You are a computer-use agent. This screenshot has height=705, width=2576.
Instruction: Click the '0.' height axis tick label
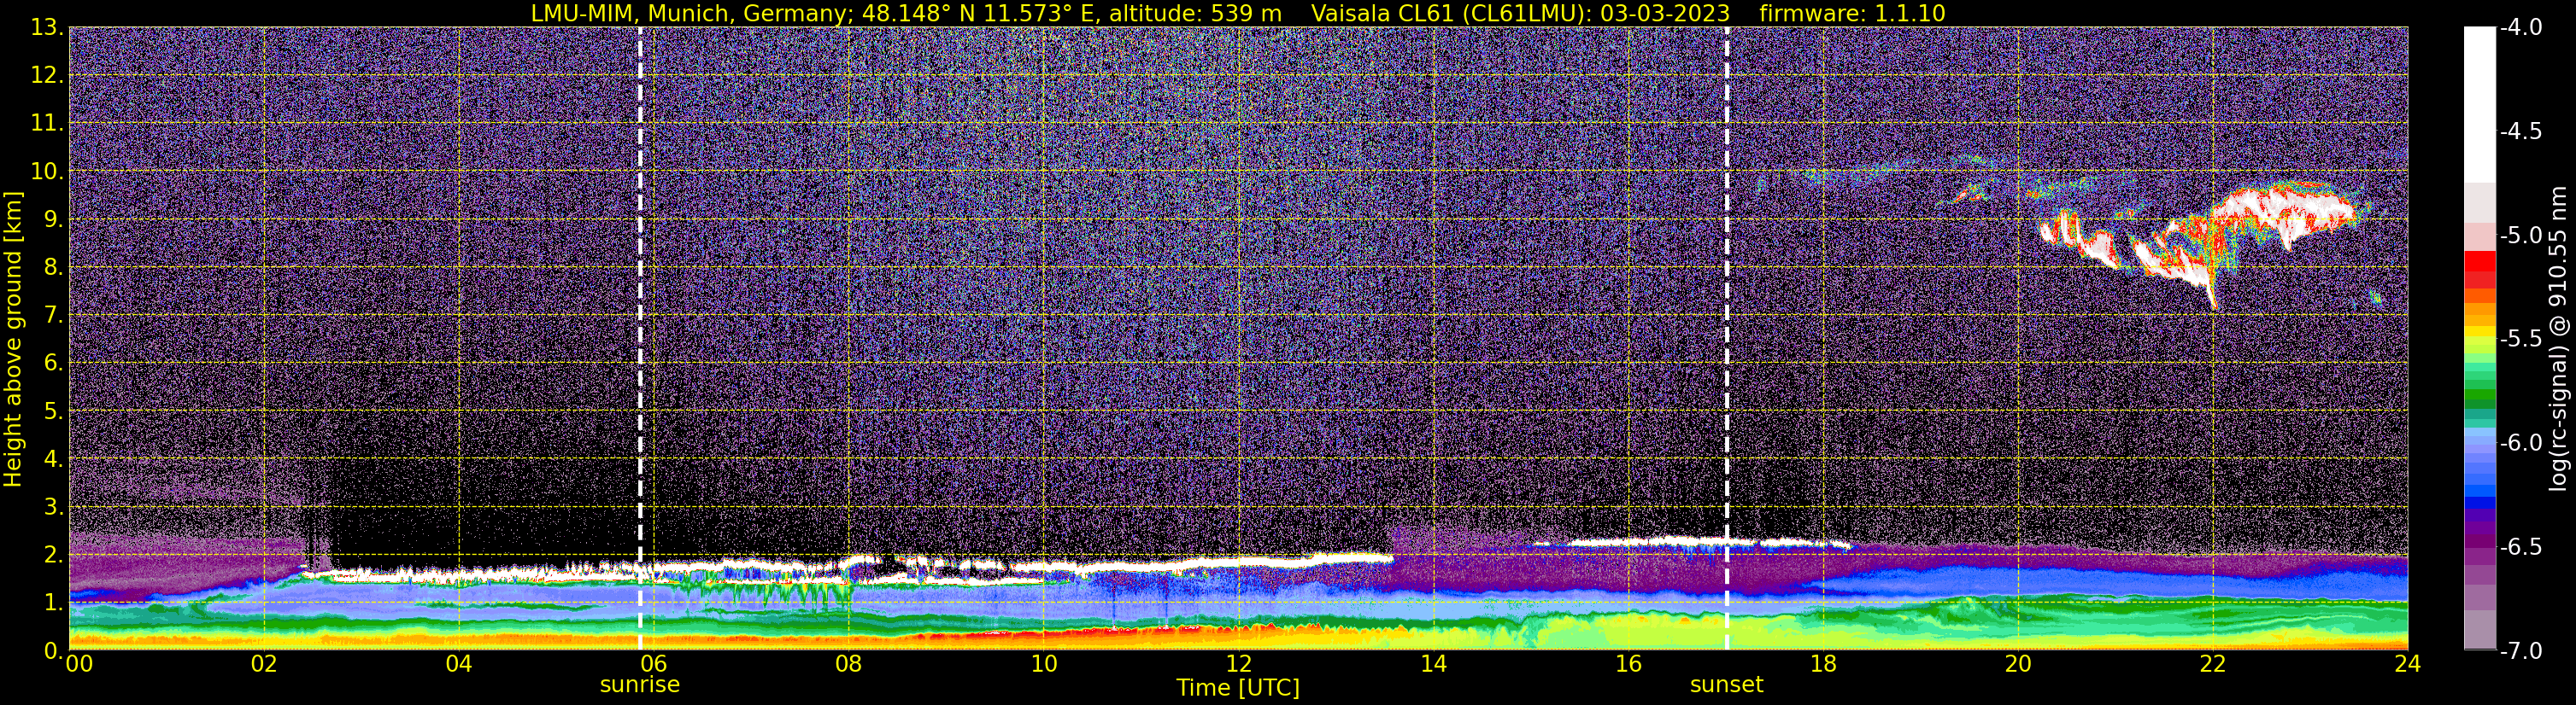54,650
